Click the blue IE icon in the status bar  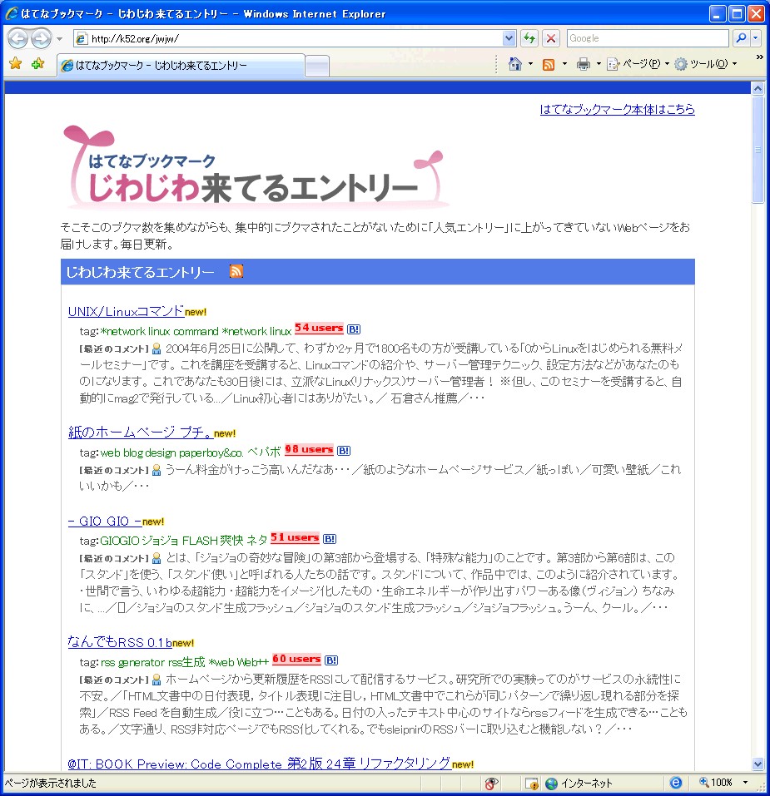676,783
